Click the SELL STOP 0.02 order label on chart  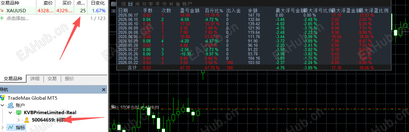tap(135, 107)
